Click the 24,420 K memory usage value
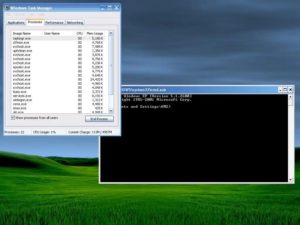This screenshot has width=300, height=225. (97, 79)
